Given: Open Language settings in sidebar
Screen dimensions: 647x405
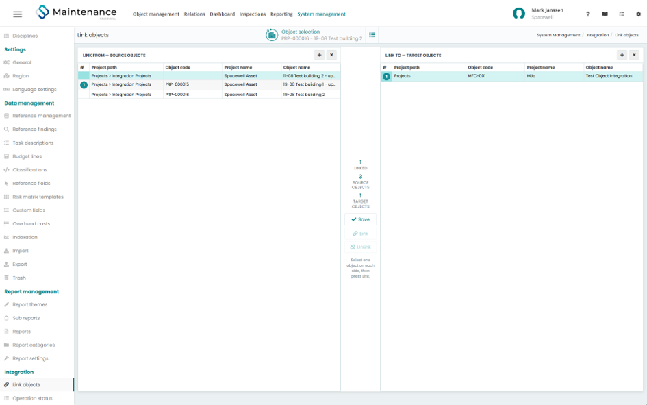Looking at the screenshot, I should click(x=34, y=90).
